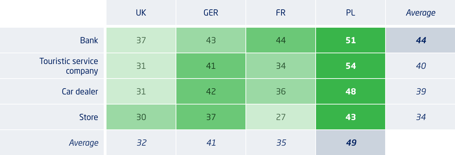Click the Store UK cell showing 30
This screenshot has height=155, width=455.
pos(141,117)
